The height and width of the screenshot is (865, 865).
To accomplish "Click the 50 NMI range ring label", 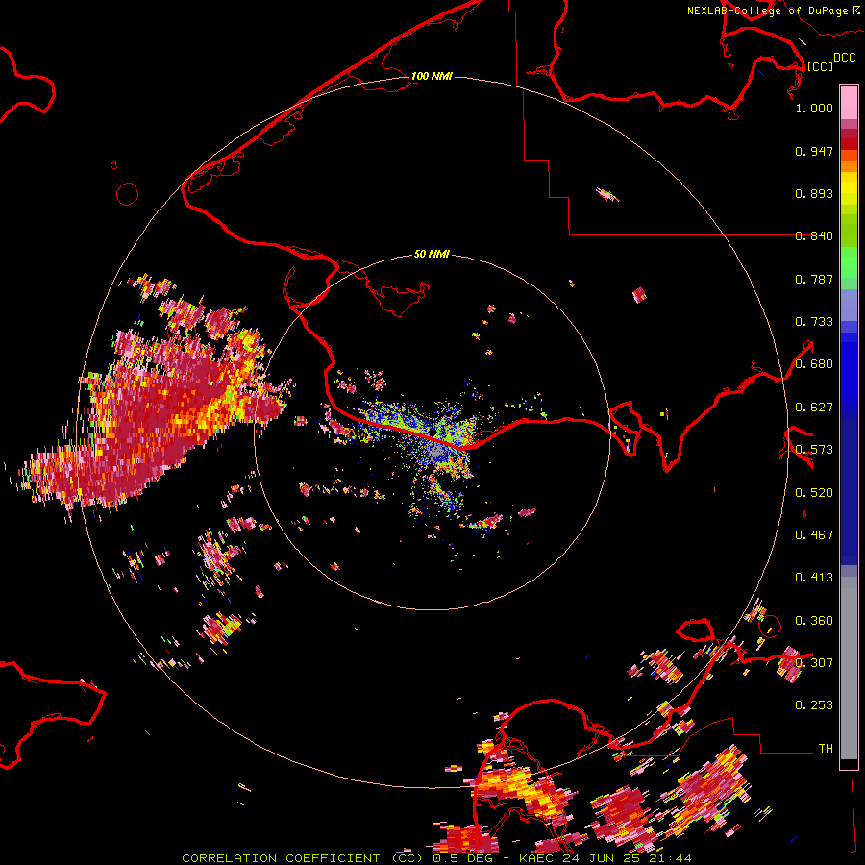I will [432, 254].
